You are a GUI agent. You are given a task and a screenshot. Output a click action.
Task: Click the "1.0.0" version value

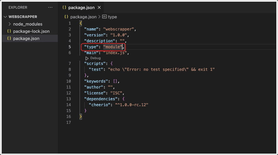point(119,35)
